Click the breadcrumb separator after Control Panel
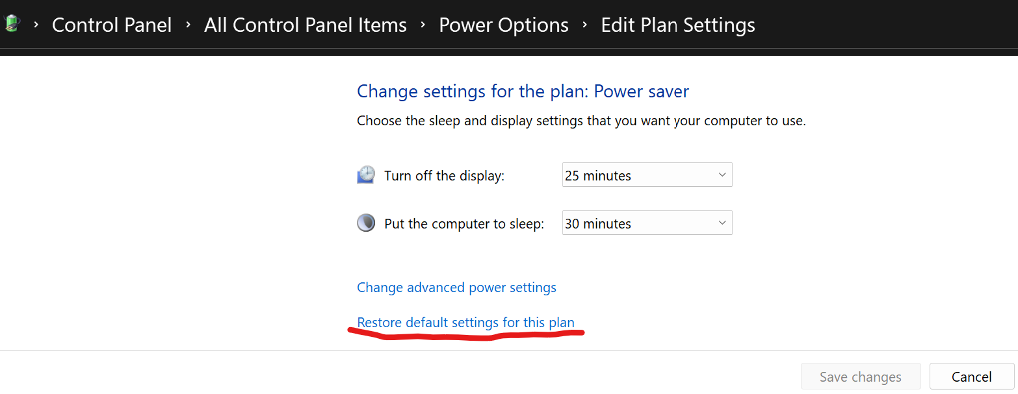Image resolution: width=1018 pixels, height=394 pixels. coord(188,25)
